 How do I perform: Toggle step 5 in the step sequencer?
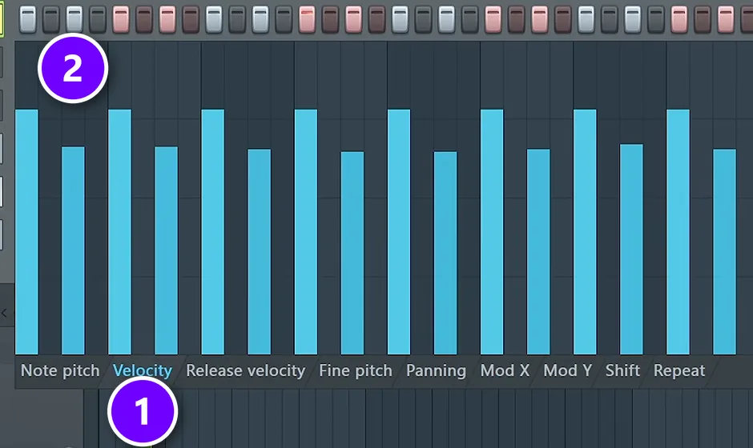121,20
